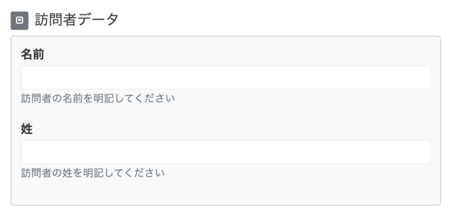Click the 訪問者データ heading text
454x215 pixels.
point(76,20)
